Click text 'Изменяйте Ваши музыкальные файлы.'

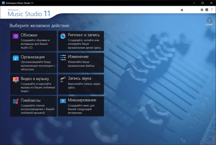(81, 64)
